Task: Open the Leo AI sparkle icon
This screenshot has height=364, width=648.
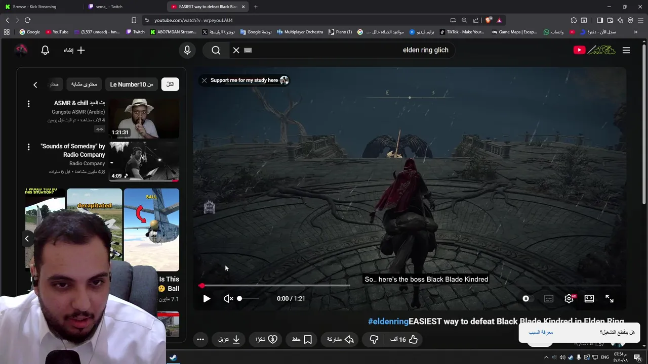Action: click(x=620, y=20)
